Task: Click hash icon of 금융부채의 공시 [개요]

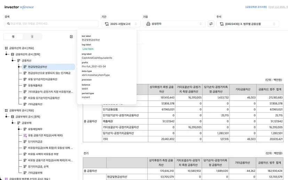Action: click(6, 110)
